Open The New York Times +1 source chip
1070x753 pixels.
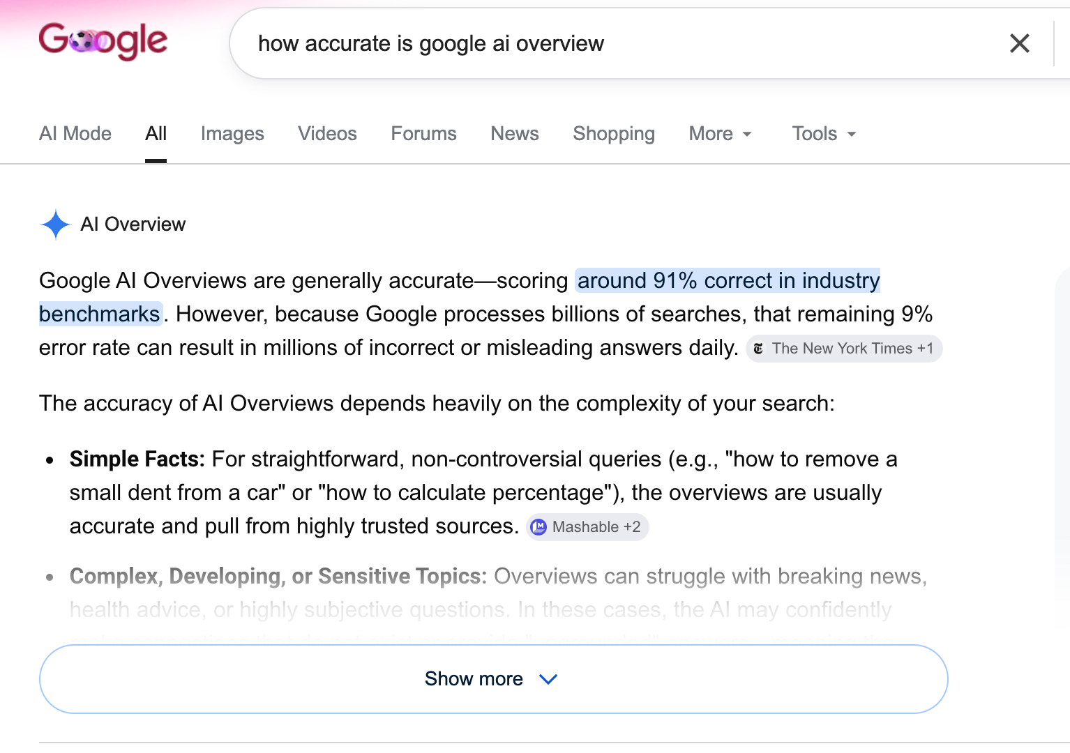coord(844,349)
